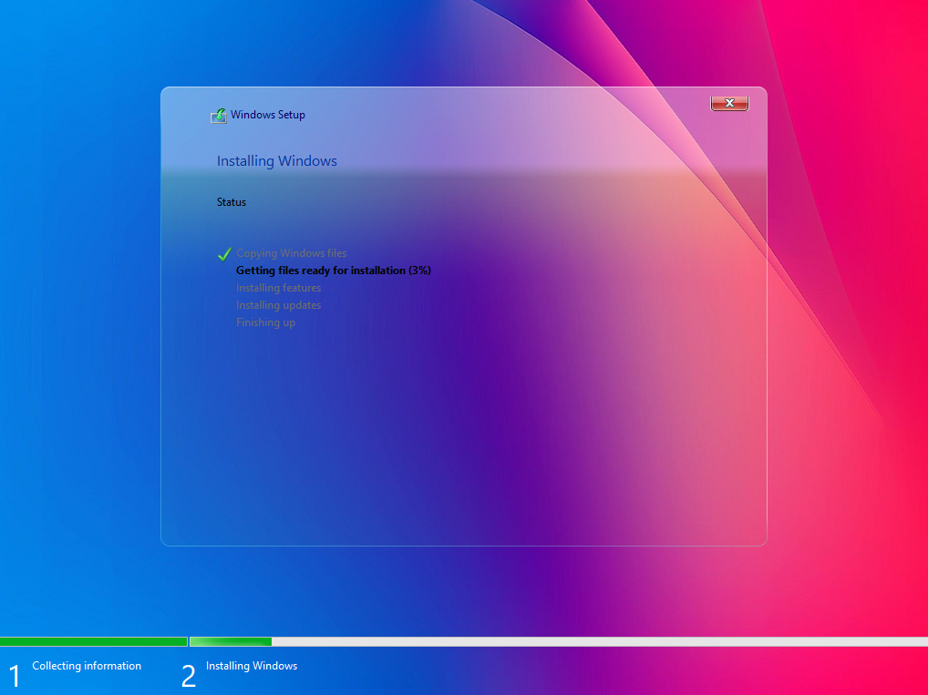Click the "Copying Windows files" status line

pyautogui.click(x=291, y=253)
